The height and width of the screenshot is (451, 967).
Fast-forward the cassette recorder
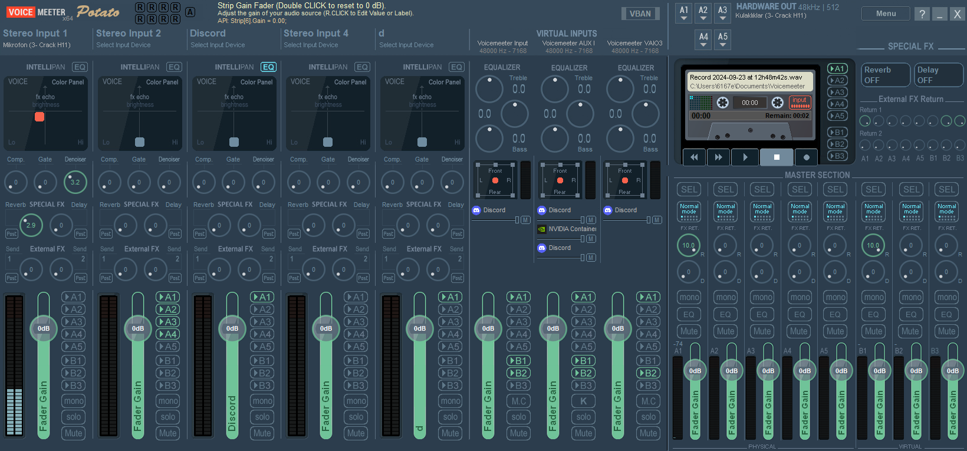(718, 157)
